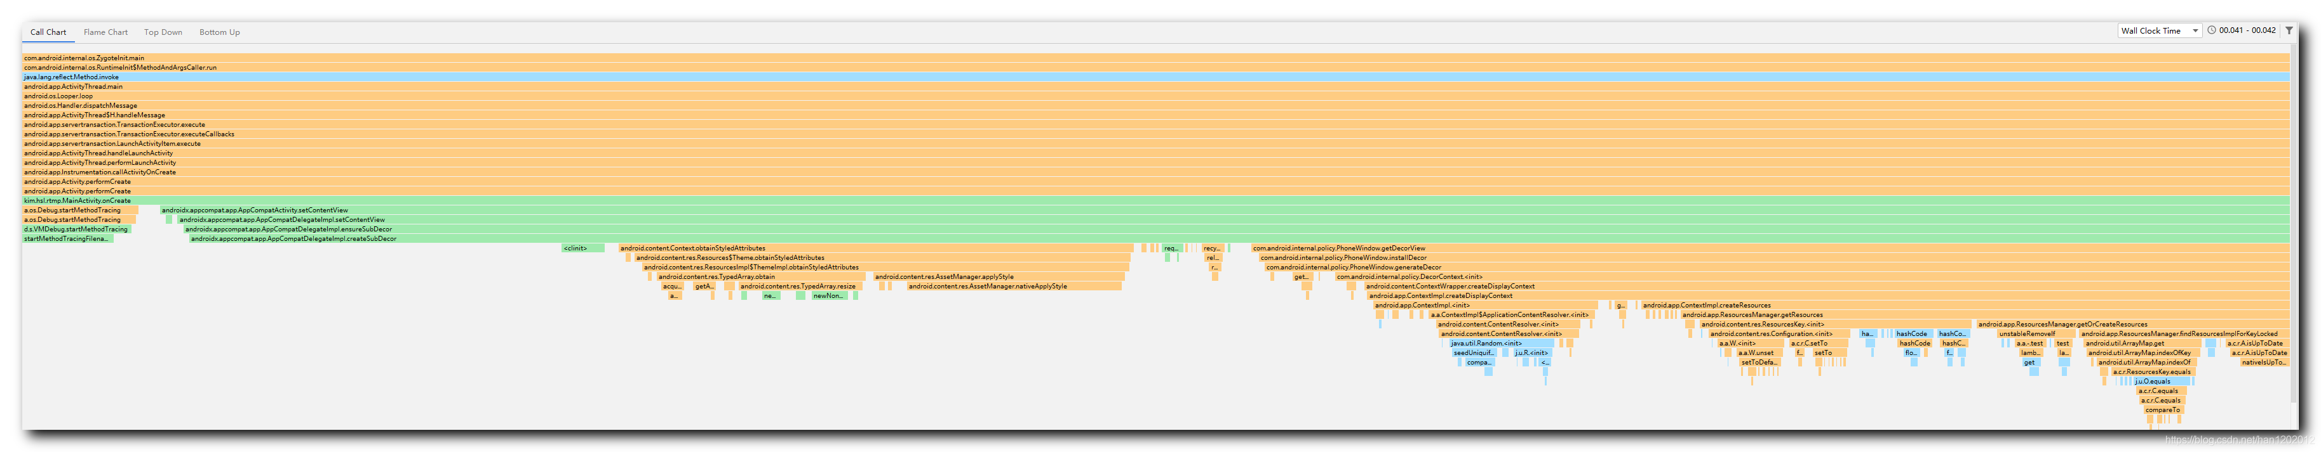Image resolution: width=2321 pixels, height=452 pixels.
Task: Click the PhoneWindow.getDecorView bar
Action: (x=1770, y=249)
